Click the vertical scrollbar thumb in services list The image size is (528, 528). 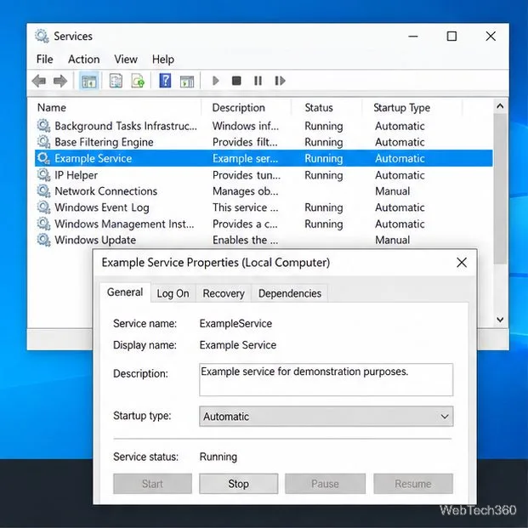click(x=500, y=189)
